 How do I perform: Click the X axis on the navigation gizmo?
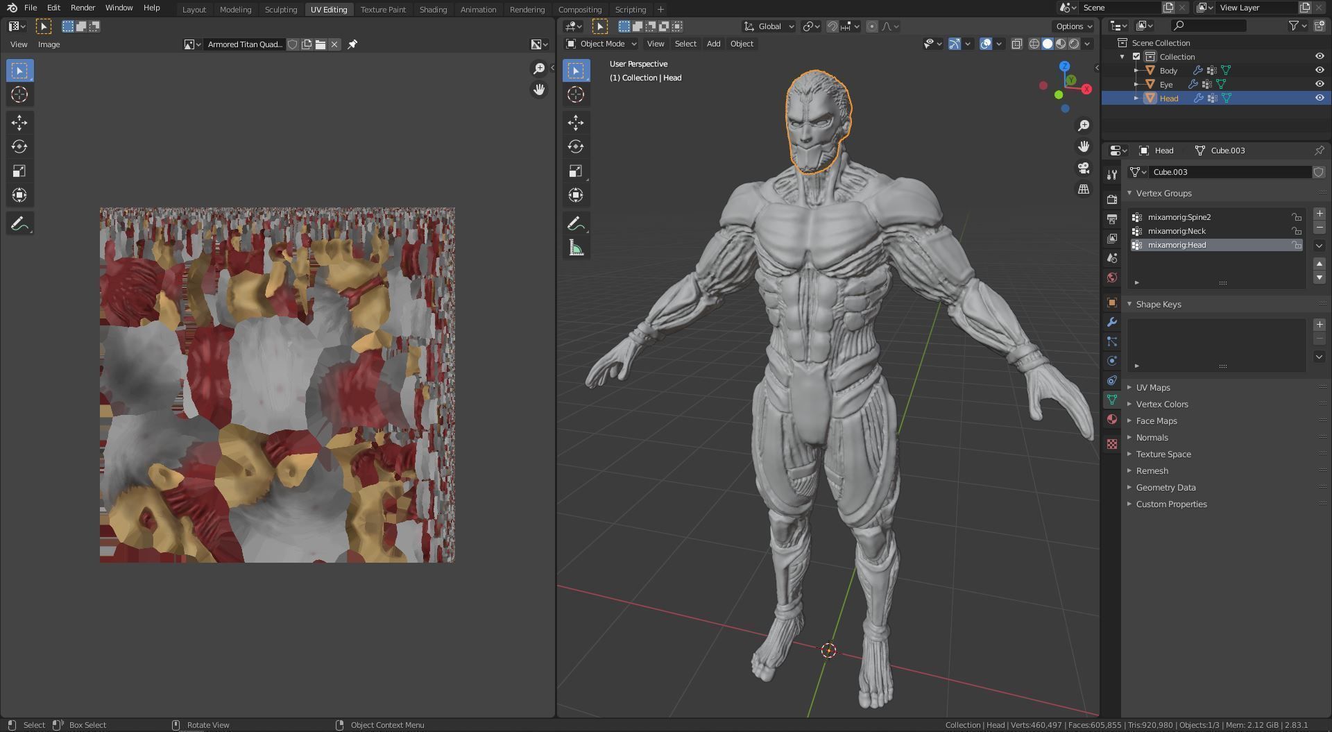pyautogui.click(x=1086, y=89)
